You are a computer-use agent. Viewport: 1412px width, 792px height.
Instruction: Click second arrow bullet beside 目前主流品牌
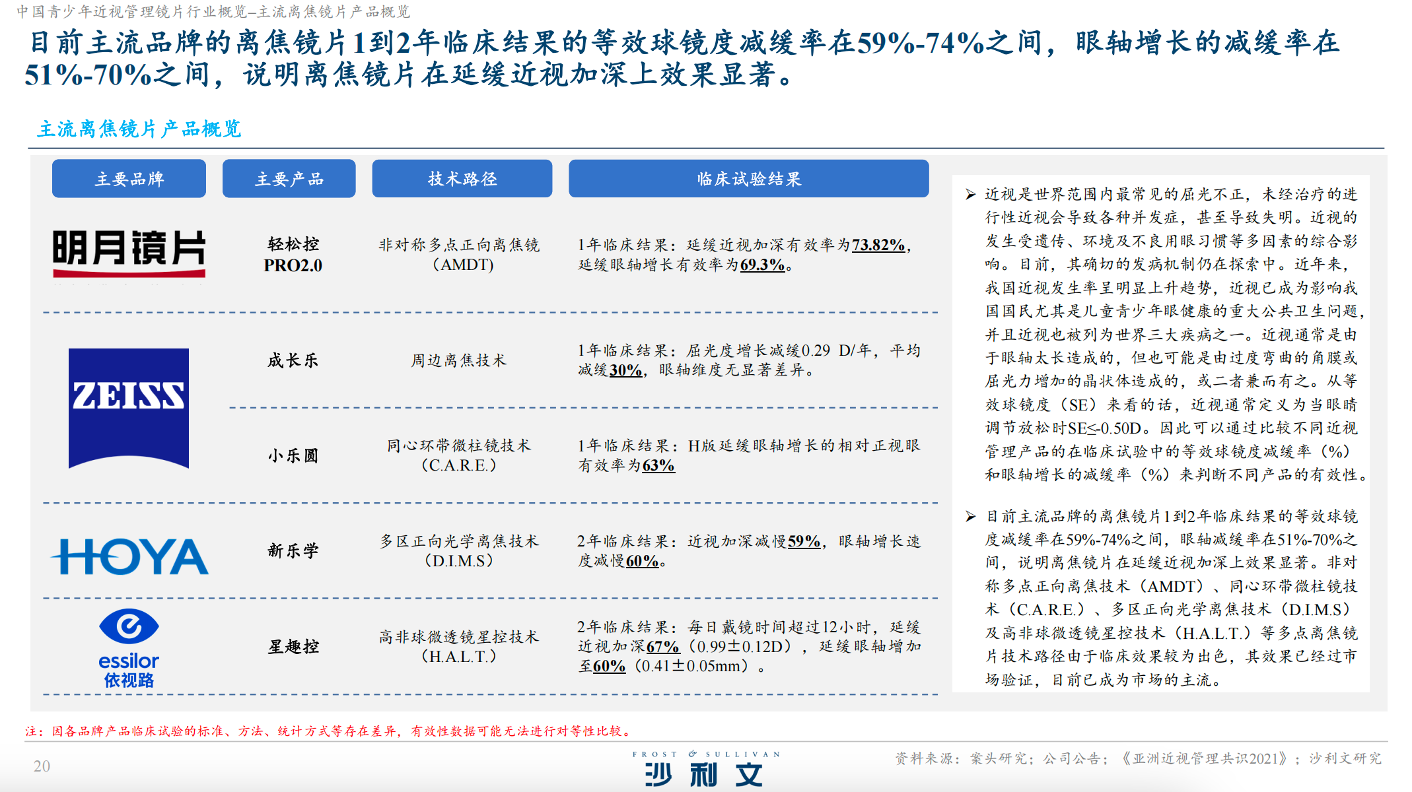970,516
